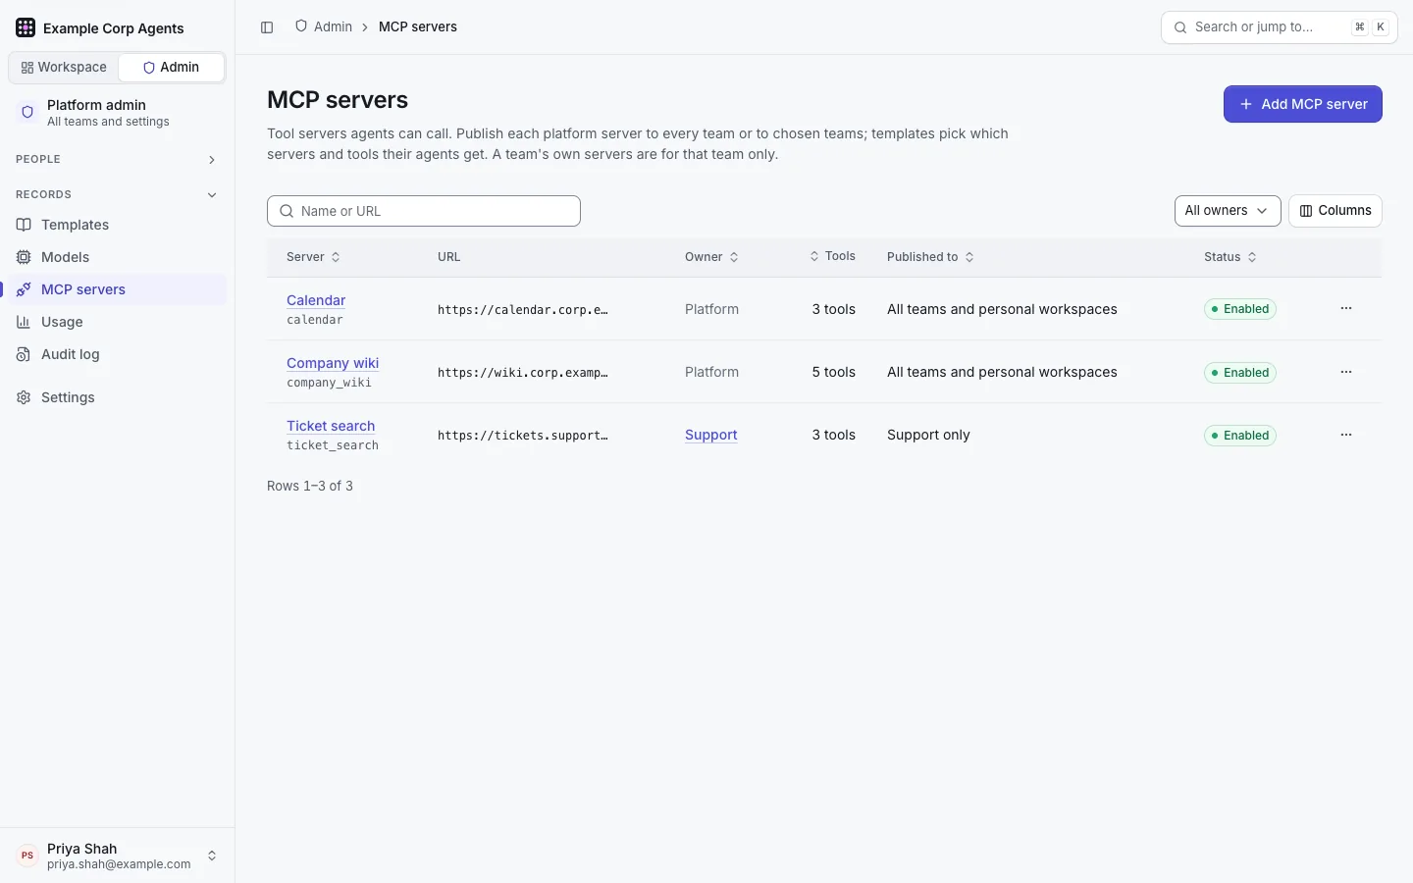The width and height of the screenshot is (1413, 883).
Task: Click the PS user avatar
Action: tap(27, 856)
